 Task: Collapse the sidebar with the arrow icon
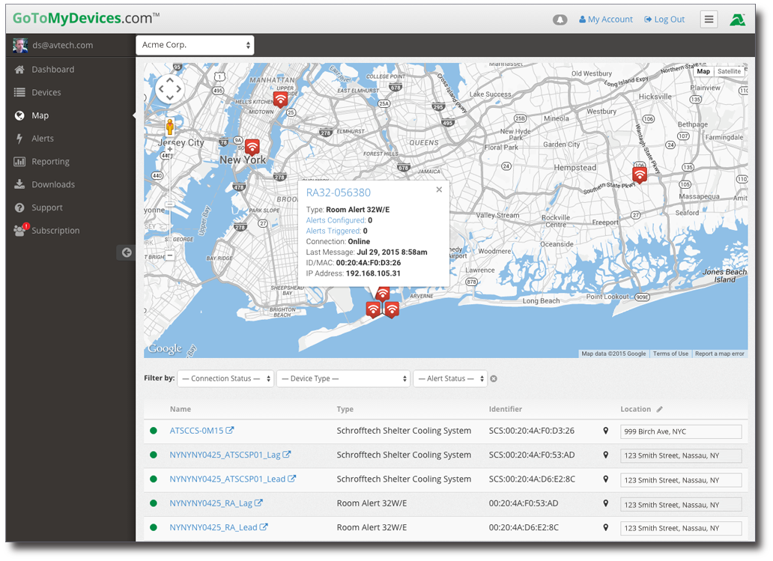(x=127, y=252)
